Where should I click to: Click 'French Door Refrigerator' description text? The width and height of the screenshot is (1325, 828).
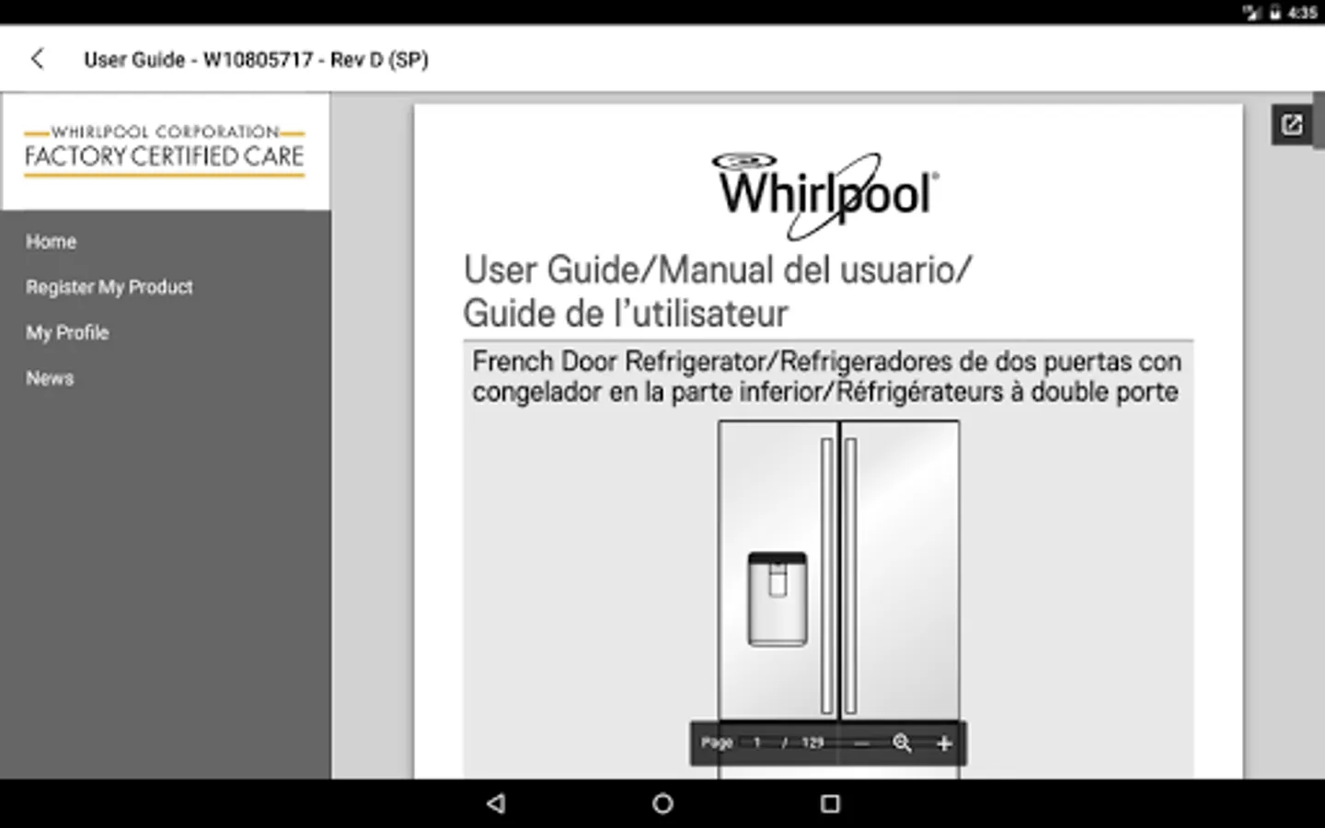coord(826,376)
